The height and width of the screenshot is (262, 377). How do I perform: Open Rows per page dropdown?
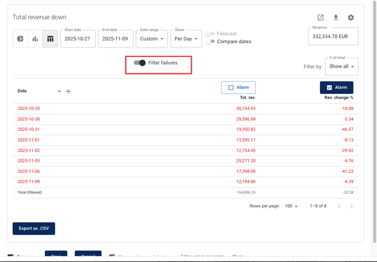point(290,206)
